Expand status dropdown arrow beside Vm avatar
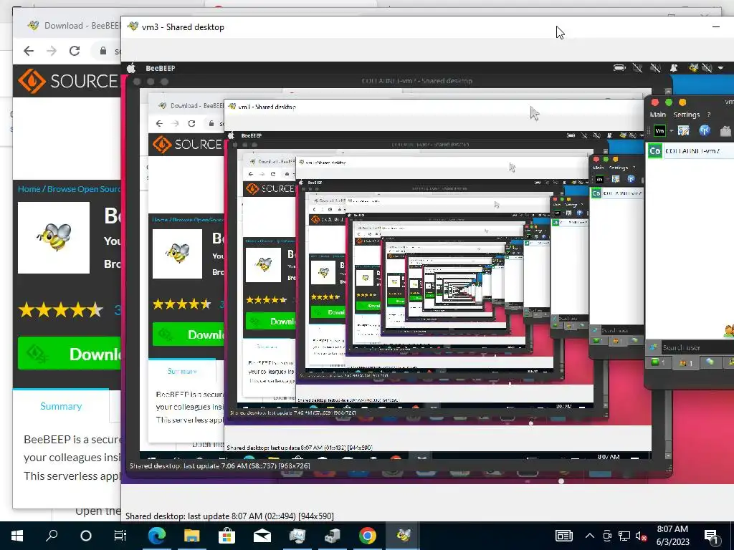Viewport: 734px width, 550px height. [x=671, y=131]
